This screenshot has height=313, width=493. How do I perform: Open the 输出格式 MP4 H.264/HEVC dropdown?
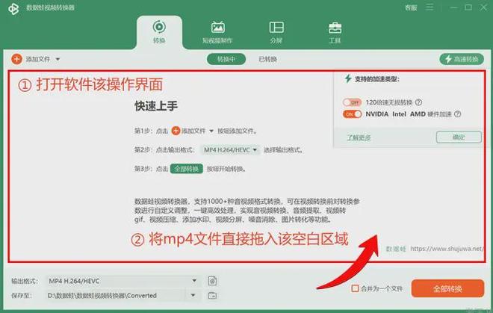[x=123, y=281]
